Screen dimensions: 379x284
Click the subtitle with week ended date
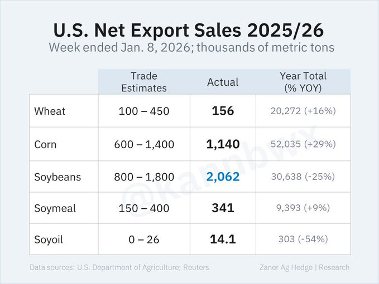[x=191, y=47]
